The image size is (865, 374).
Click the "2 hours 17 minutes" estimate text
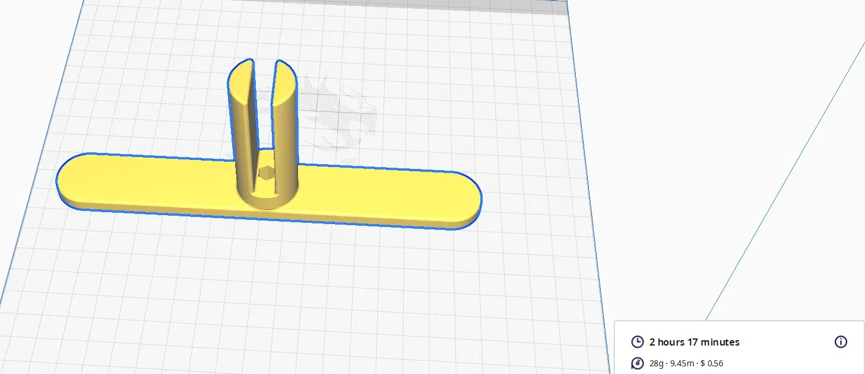point(695,342)
